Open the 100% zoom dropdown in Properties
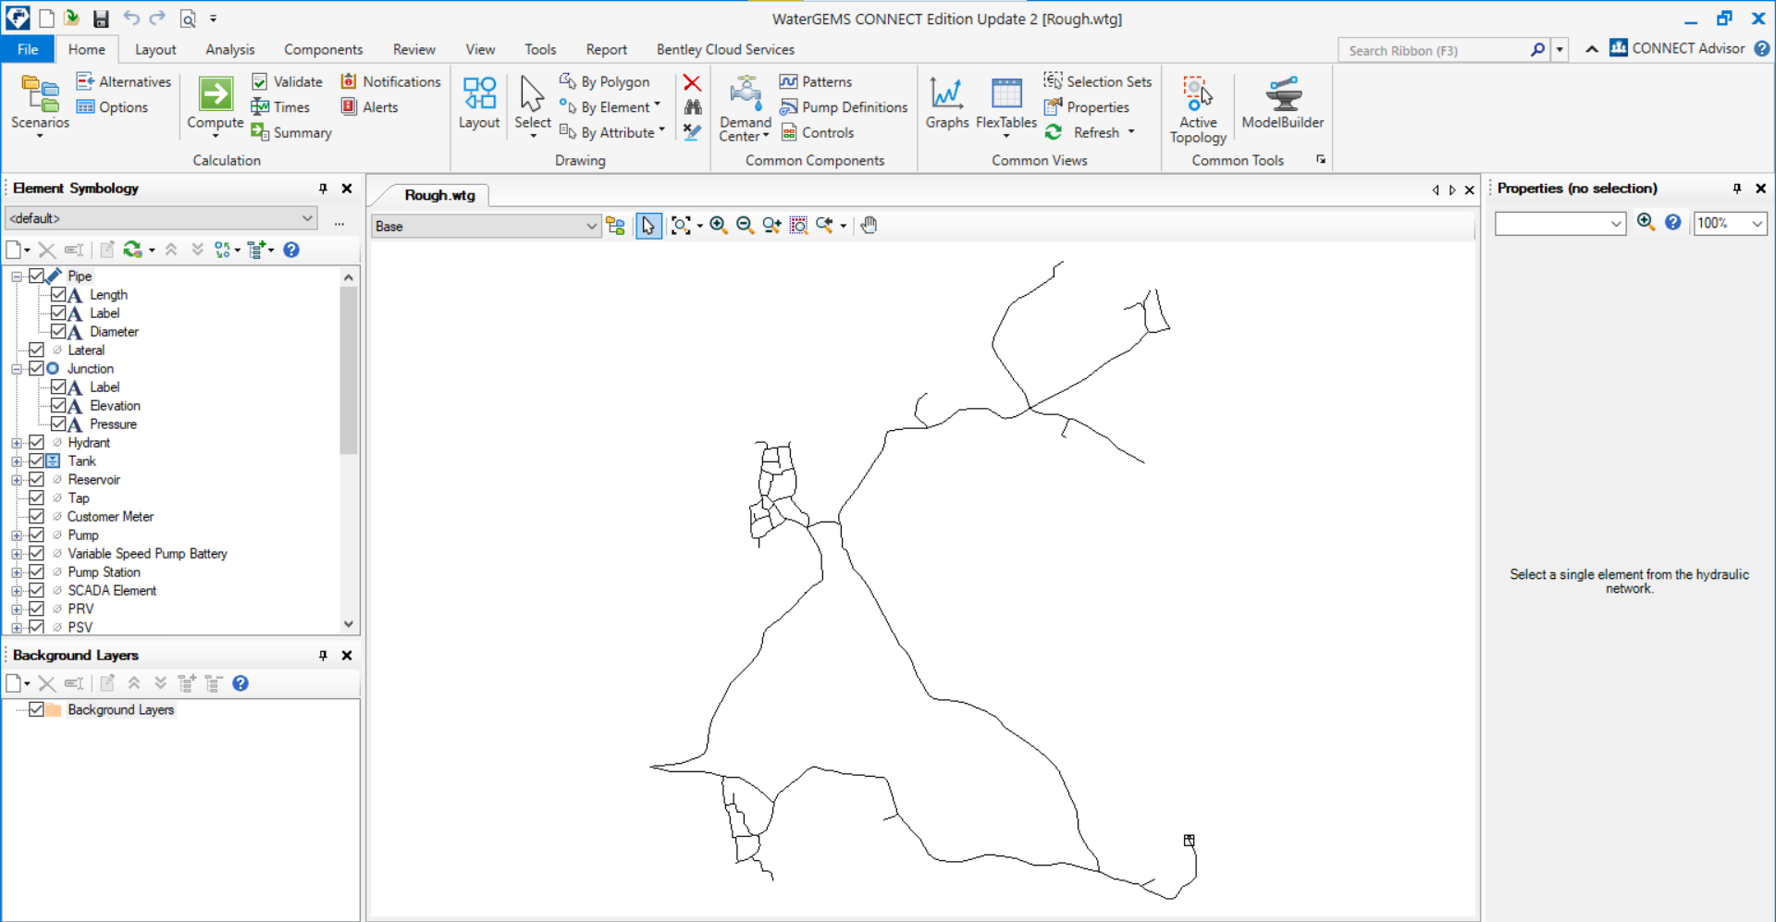The height and width of the screenshot is (922, 1776). point(1756,224)
